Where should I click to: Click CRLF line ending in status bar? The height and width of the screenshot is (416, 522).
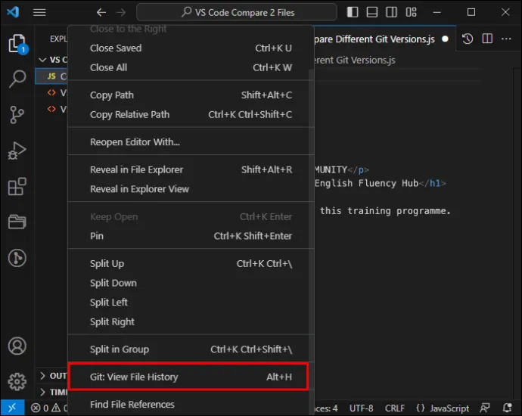(x=395, y=408)
